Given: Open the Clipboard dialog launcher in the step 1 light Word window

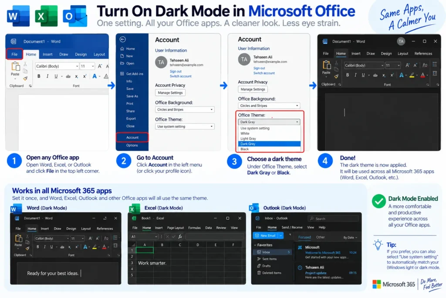Looking at the screenshot, I should (x=30, y=86).
